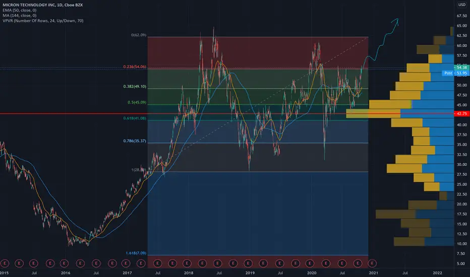Image resolution: width=470 pixels, height=277 pixels.
Task: Click the 5.00 price axis label
Action: (x=461, y=263)
